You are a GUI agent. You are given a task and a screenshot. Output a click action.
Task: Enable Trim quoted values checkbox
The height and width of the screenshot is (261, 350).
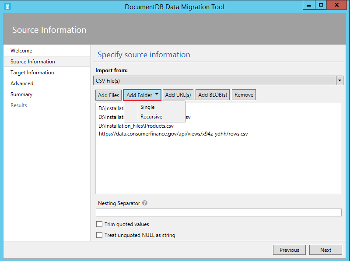(x=99, y=224)
